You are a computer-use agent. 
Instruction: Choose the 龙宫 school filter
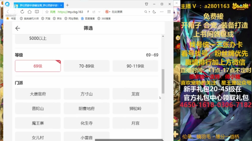(135, 94)
